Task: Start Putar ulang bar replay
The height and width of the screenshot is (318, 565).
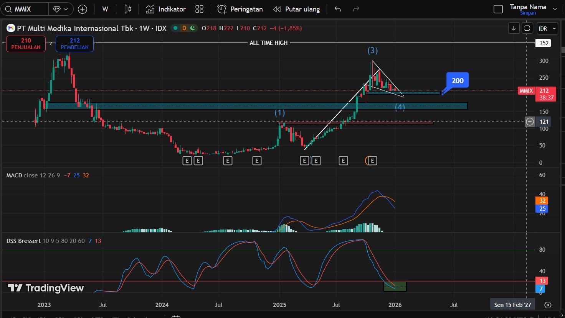Action: 296,9
